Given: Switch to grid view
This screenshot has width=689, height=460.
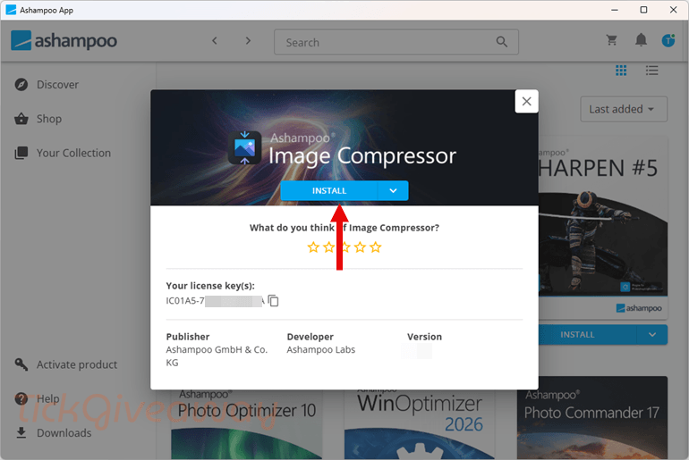Looking at the screenshot, I should click(x=621, y=71).
